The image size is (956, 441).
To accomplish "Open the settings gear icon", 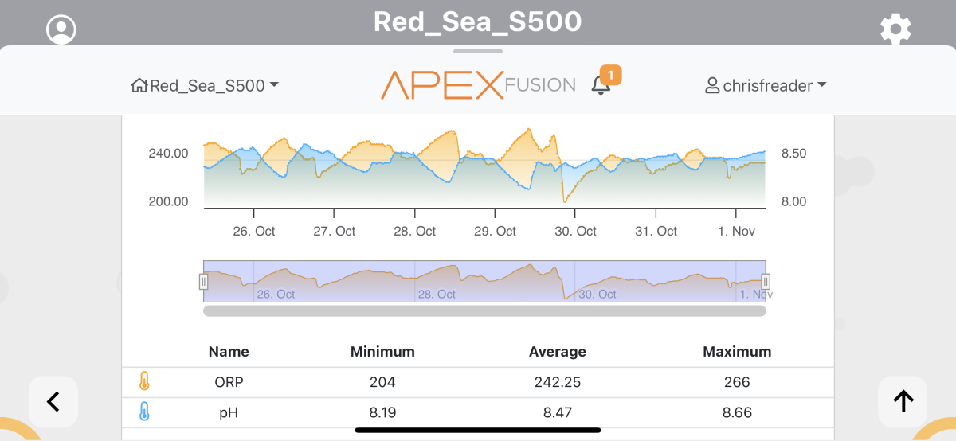I will (895, 30).
